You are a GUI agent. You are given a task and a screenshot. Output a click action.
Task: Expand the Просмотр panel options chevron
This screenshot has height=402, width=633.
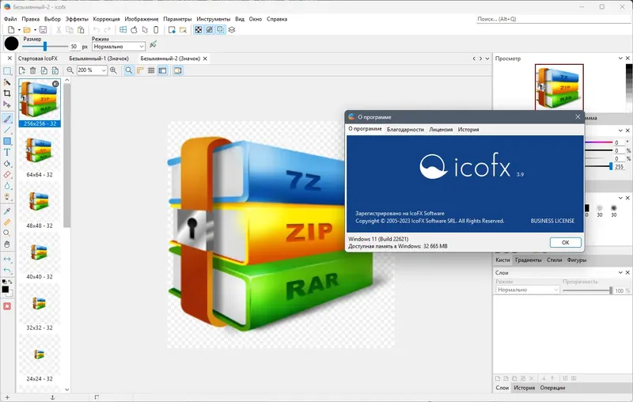[620, 59]
